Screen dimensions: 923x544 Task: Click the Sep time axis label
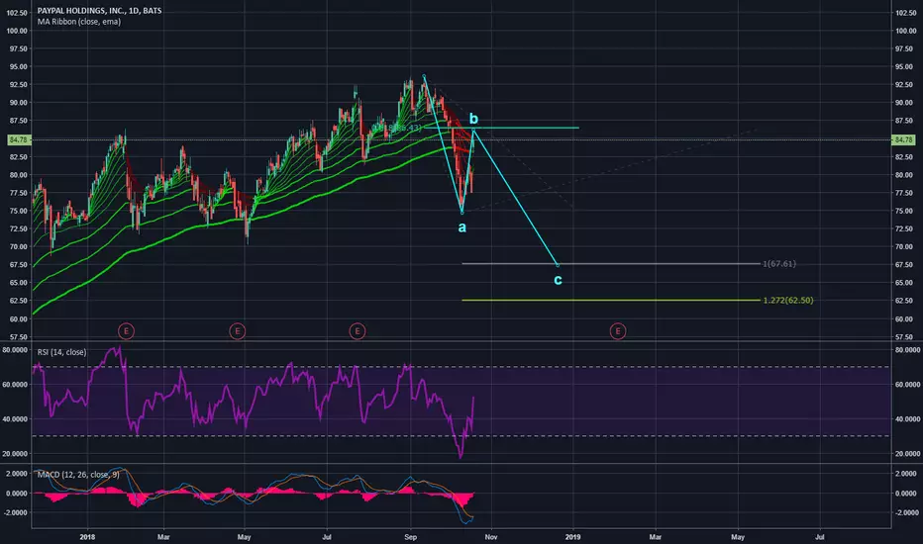410,536
